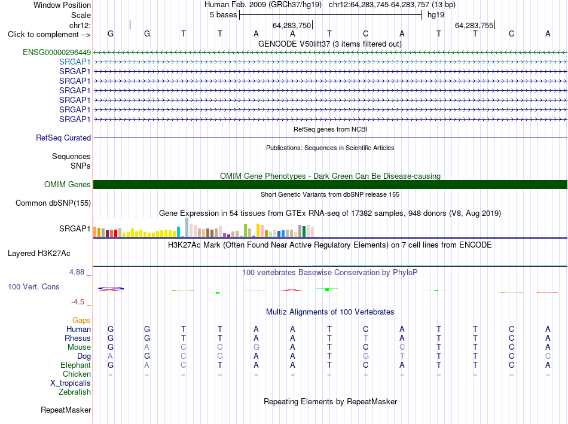Image resolution: width=568 pixels, height=424 pixels.
Task: Click the RefSeq Curated horizontal gene line
Action: 330,138
